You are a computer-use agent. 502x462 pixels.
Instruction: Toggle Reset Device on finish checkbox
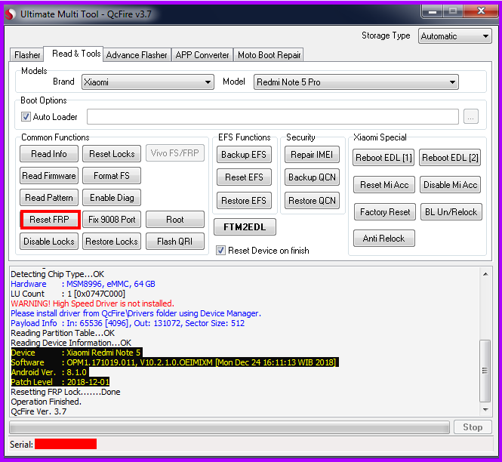point(220,251)
